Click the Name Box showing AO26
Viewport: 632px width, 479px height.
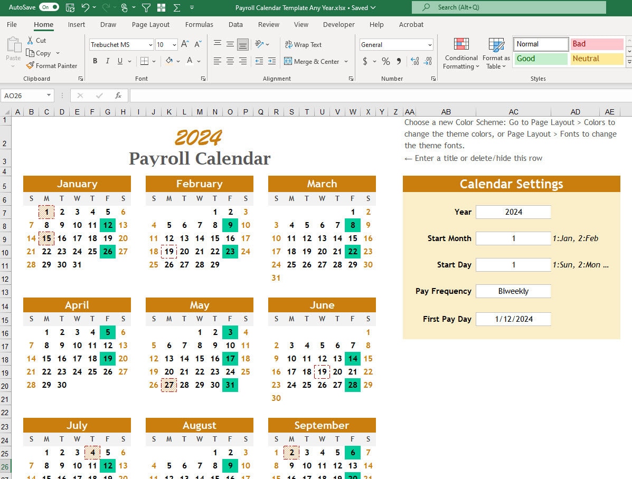(x=27, y=95)
